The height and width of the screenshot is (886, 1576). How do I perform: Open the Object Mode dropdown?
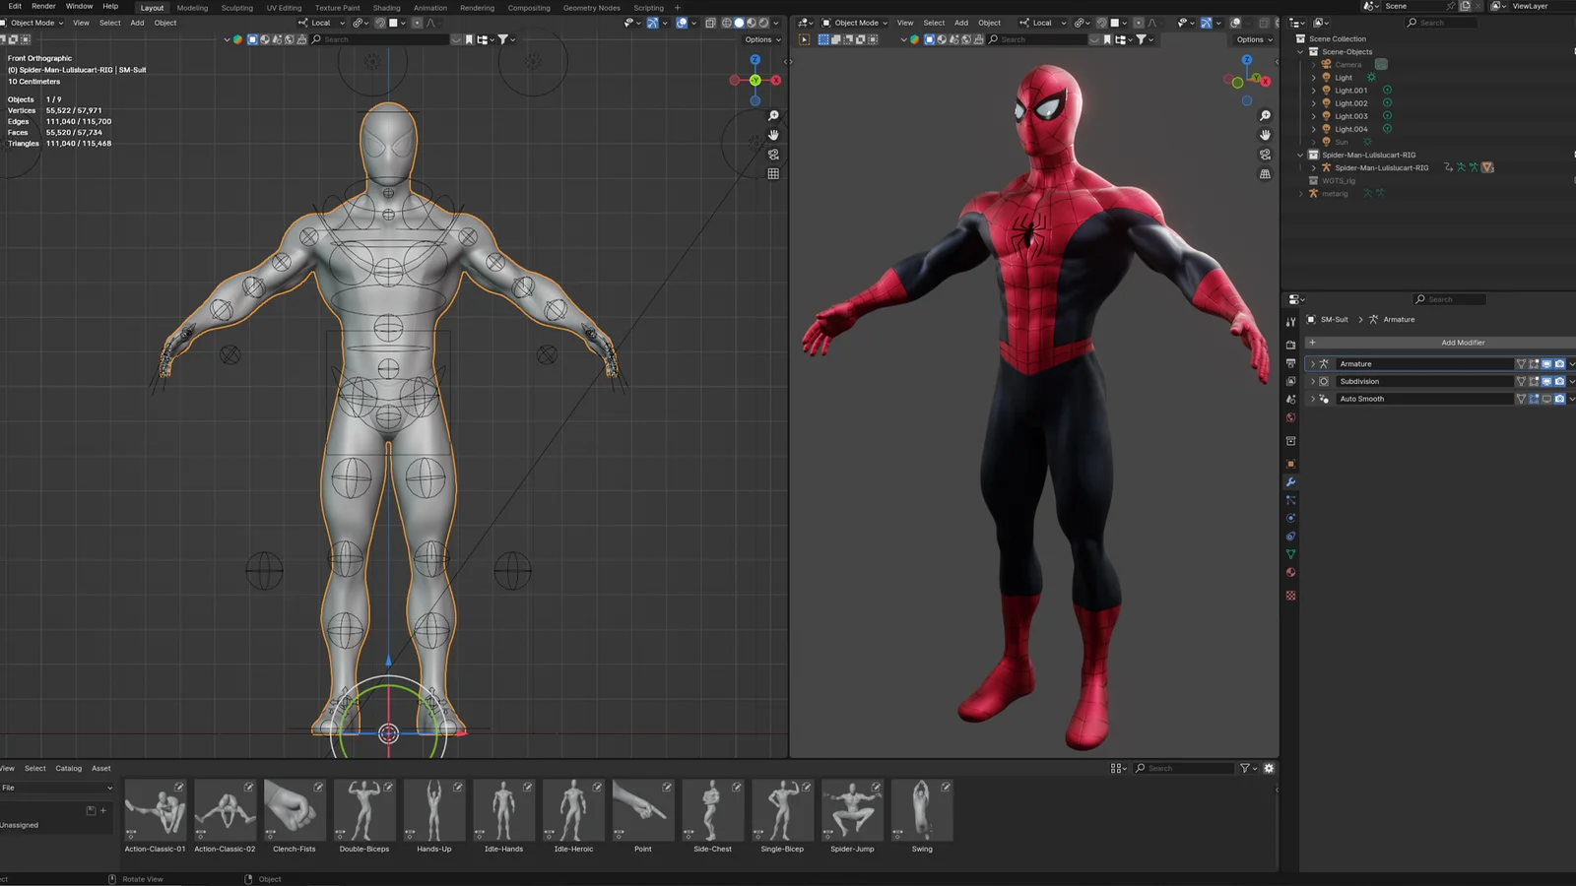coord(34,23)
